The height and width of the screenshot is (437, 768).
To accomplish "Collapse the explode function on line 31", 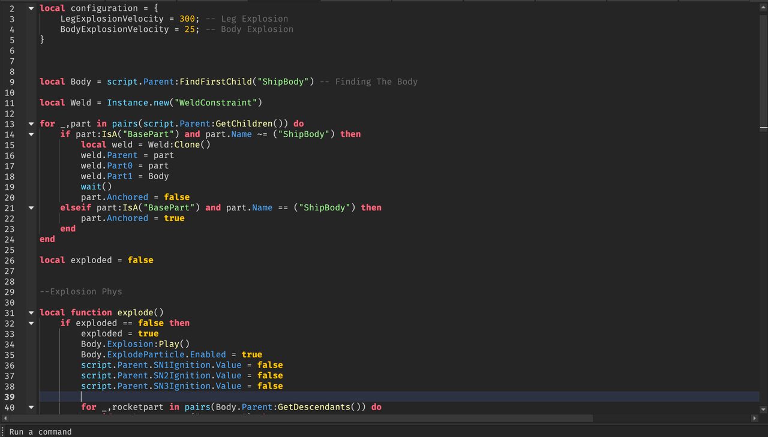I will (x=31, y=313).
